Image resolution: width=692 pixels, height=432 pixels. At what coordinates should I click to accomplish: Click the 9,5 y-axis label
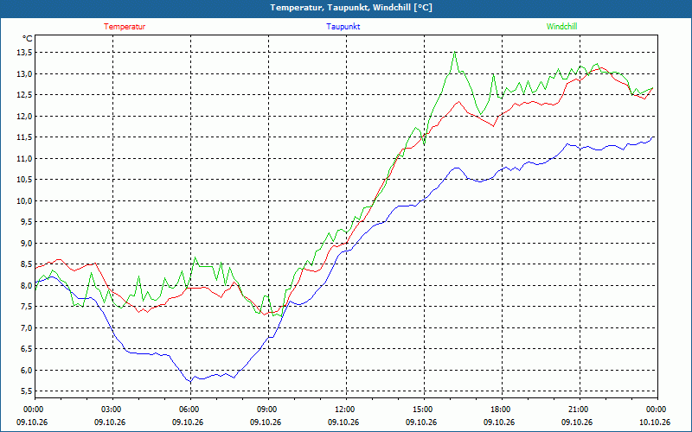[27, 222]
